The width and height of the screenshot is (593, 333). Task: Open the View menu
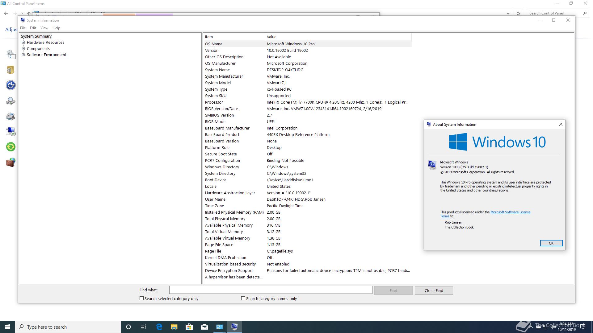(x=44, y=28)
